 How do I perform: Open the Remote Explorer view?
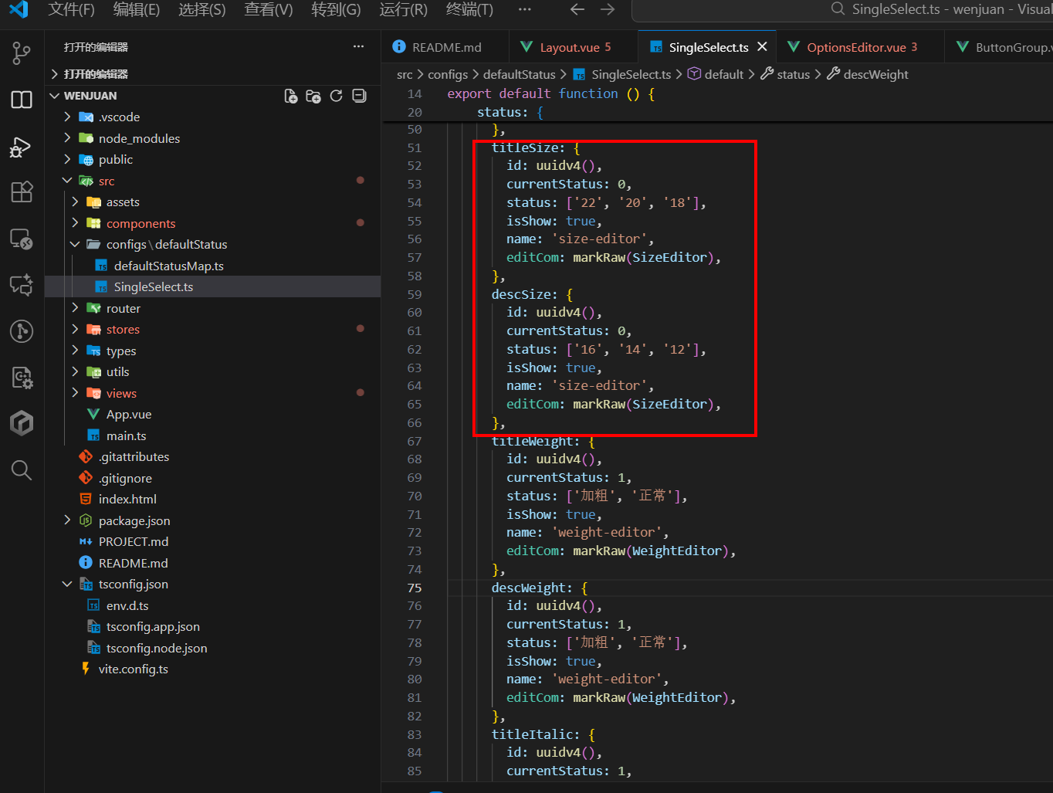[21, 239]
